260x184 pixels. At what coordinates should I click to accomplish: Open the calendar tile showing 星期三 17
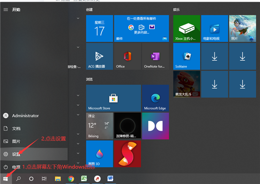(99, 28)
